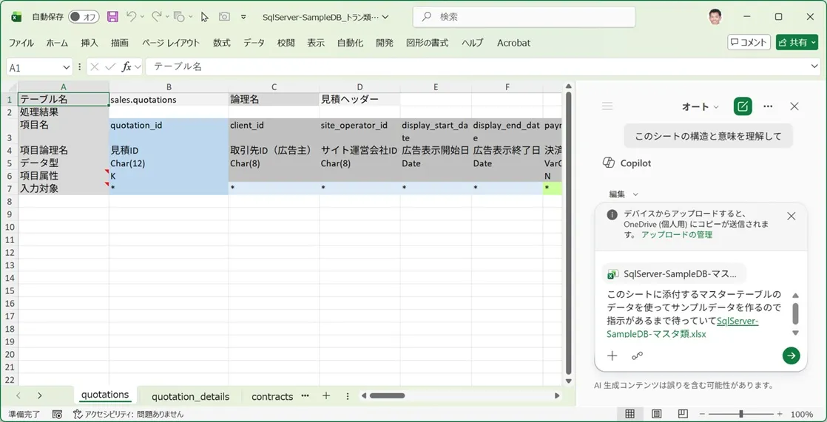The image size is (827, 422).
Task: Expand the formula bar chevron
Action: (x=815, y=67)
